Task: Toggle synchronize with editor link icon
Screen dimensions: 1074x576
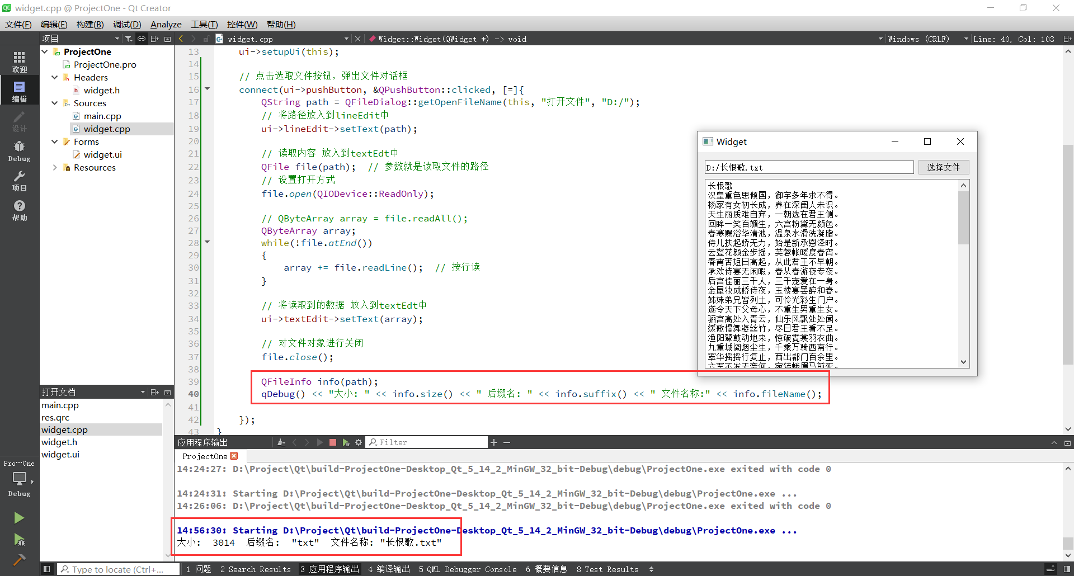Action: [x=142, y=39]
